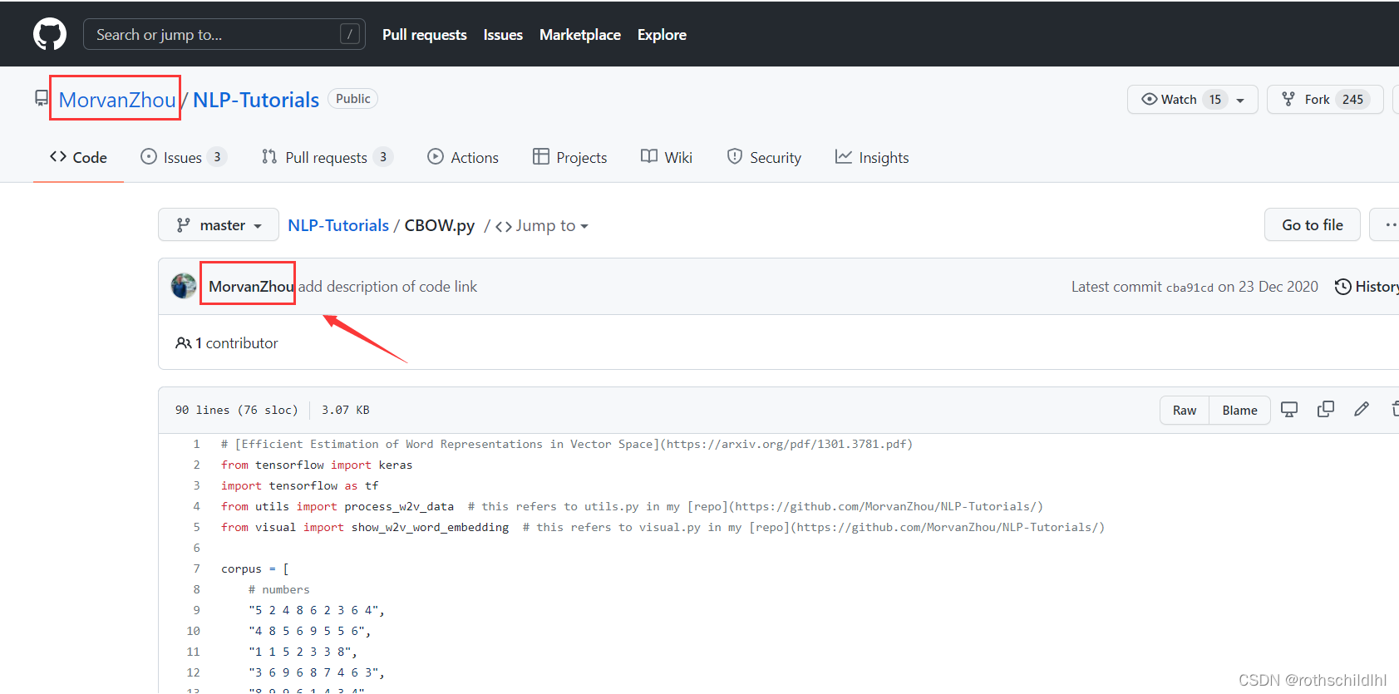View the Raw file
The height and width of the screenshot is (694, 1399).
coord(1185,411)
